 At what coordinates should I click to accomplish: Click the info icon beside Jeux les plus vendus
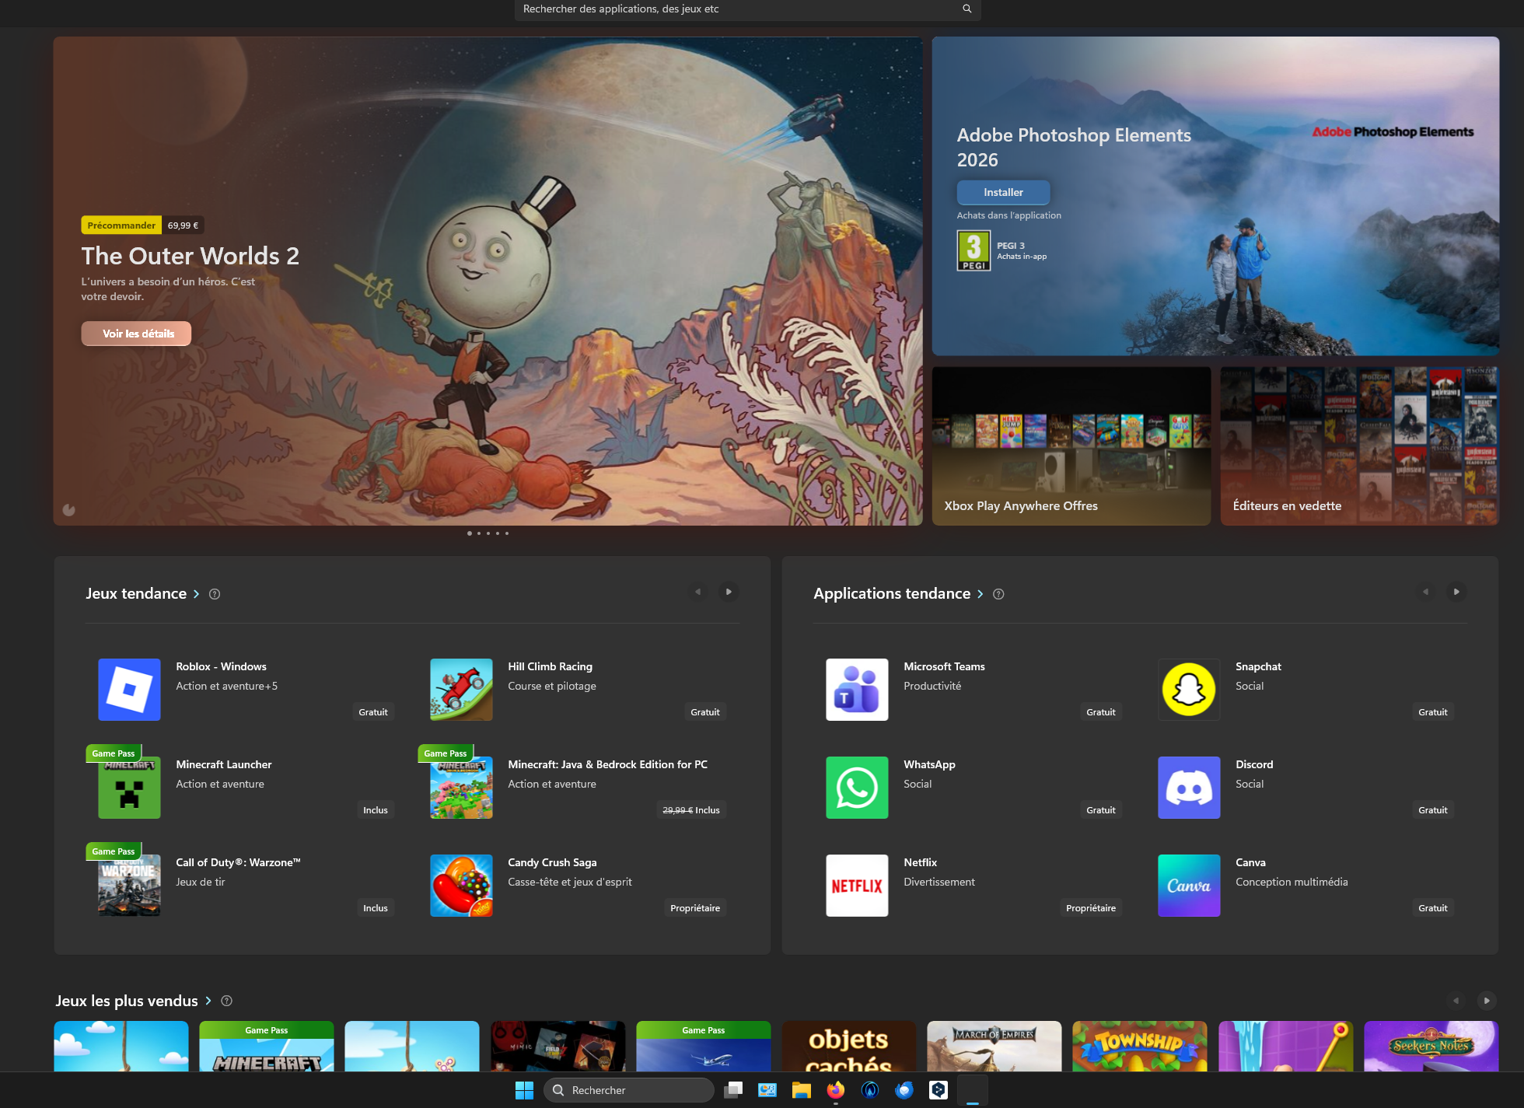tap(226, 1001)
